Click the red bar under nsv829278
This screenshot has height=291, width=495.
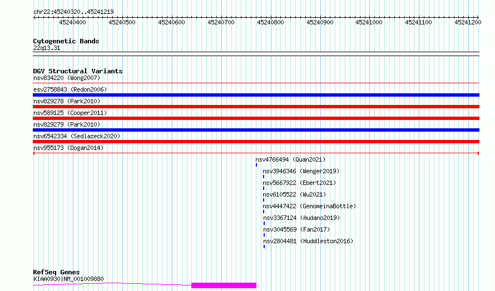pyautogui.click(x=256, y=107)
